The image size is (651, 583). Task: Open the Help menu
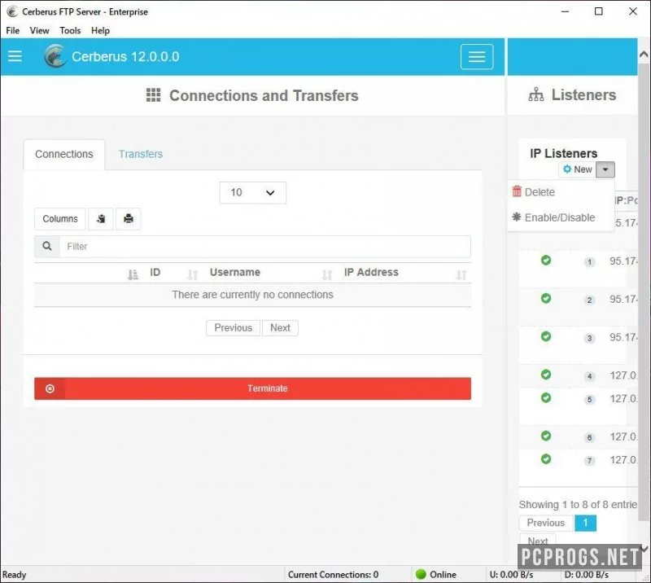click(x=100, y=30)
